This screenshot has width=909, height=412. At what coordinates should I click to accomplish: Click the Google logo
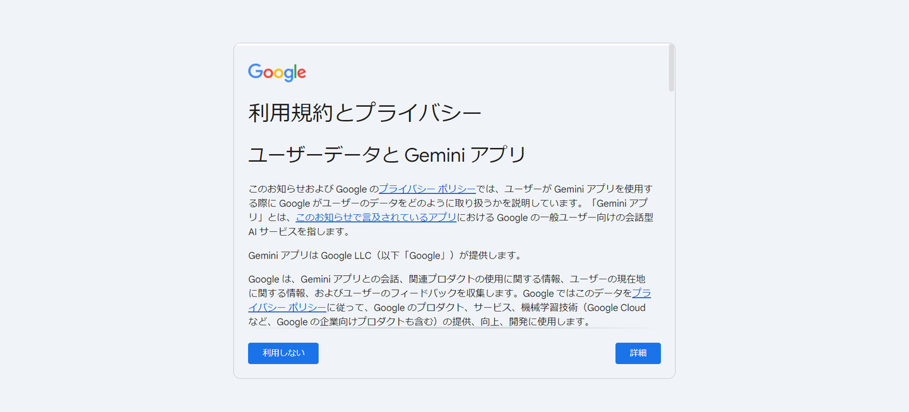(276, 72)
